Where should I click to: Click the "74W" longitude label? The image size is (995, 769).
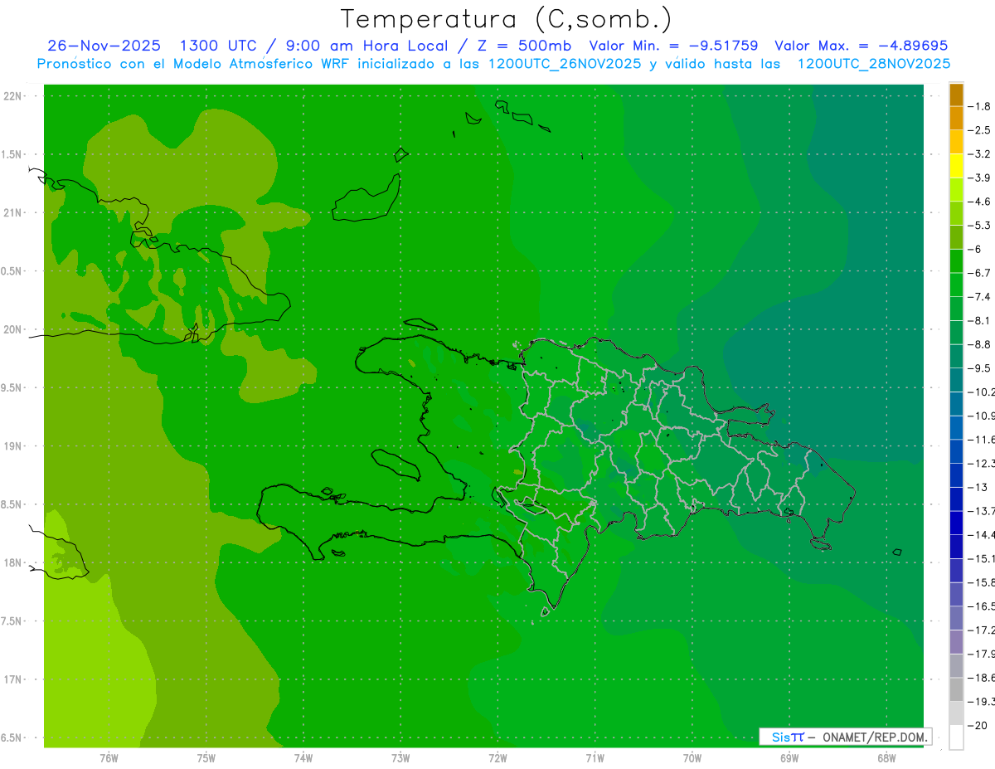pyautogui.click(x=303, y=758)
